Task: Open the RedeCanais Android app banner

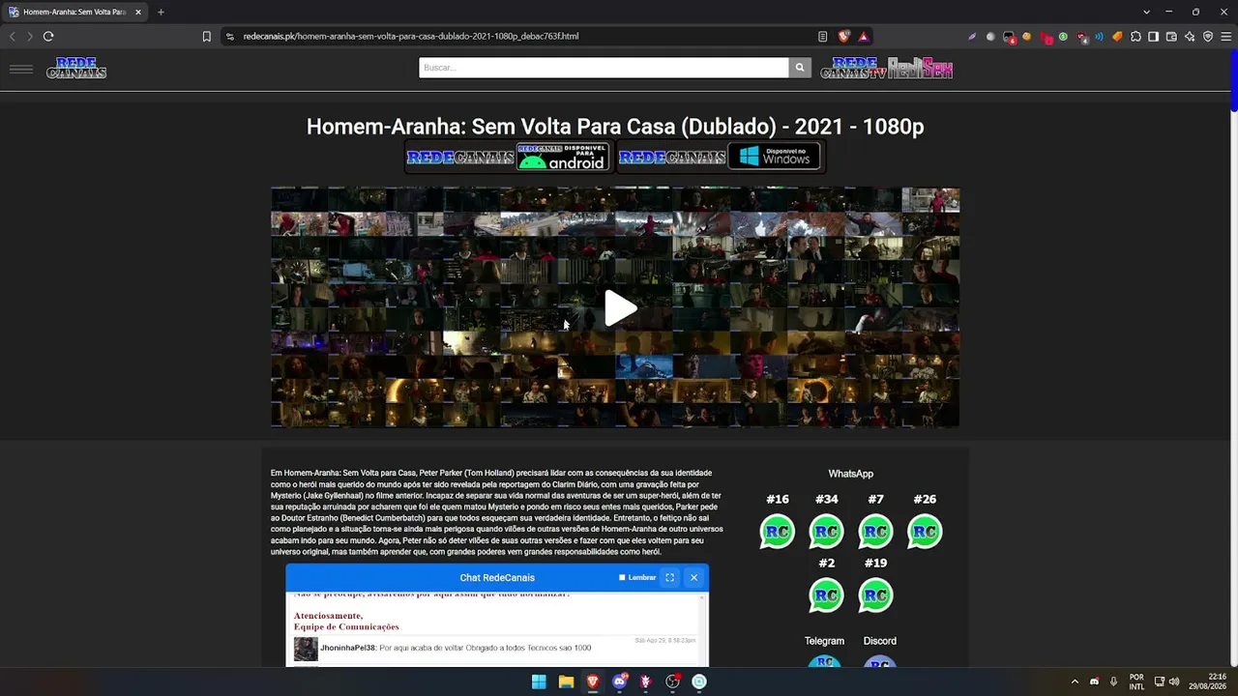Action: point(508,157)
